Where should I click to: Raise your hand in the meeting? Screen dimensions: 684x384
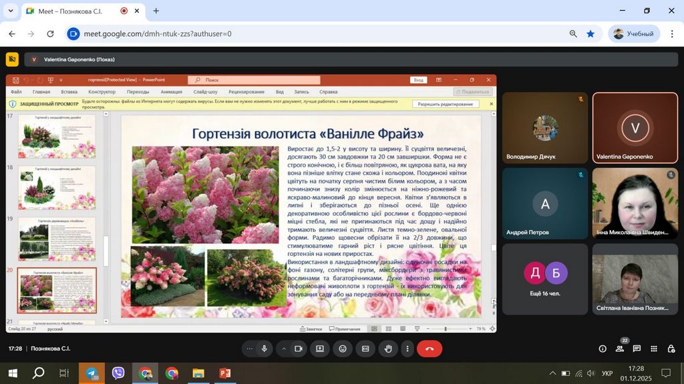pos(388,349)
